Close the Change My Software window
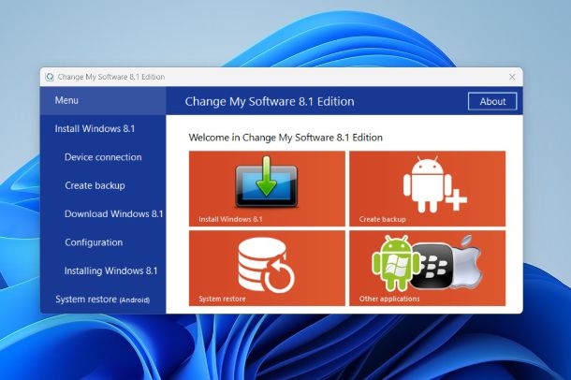Viewport: 571px width, 380px height. (x=512, y=77)
